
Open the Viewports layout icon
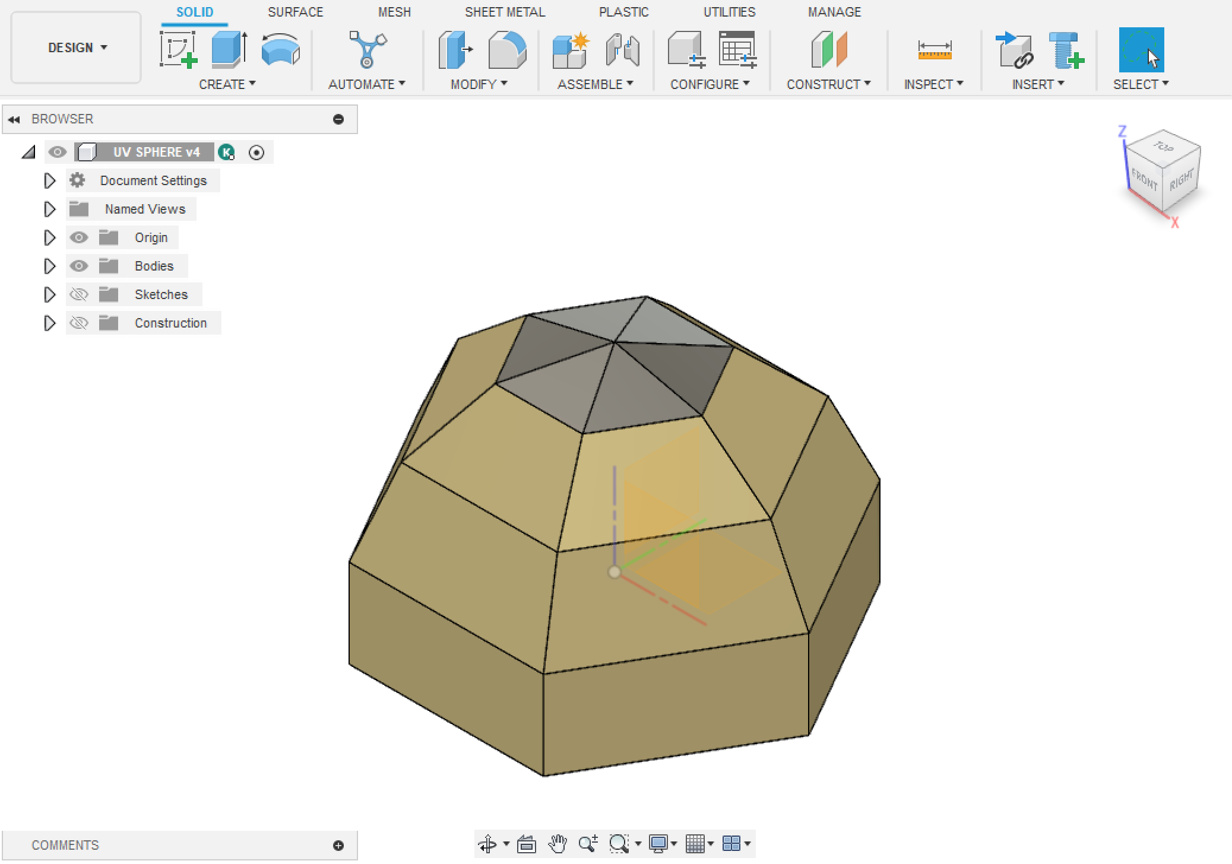pos(731,843)
